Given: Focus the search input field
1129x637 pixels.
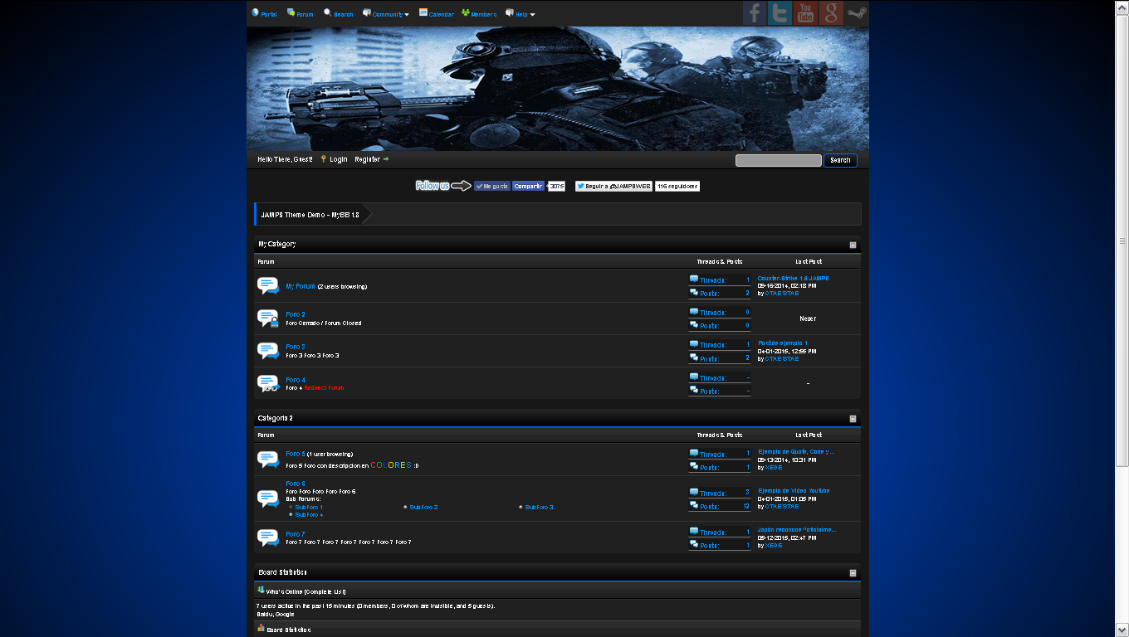Looking at the screenshot, I should 778,160.
